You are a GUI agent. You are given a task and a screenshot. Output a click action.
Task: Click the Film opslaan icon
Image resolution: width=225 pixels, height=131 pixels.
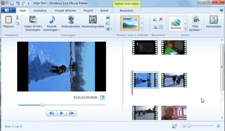click(196, 20)
